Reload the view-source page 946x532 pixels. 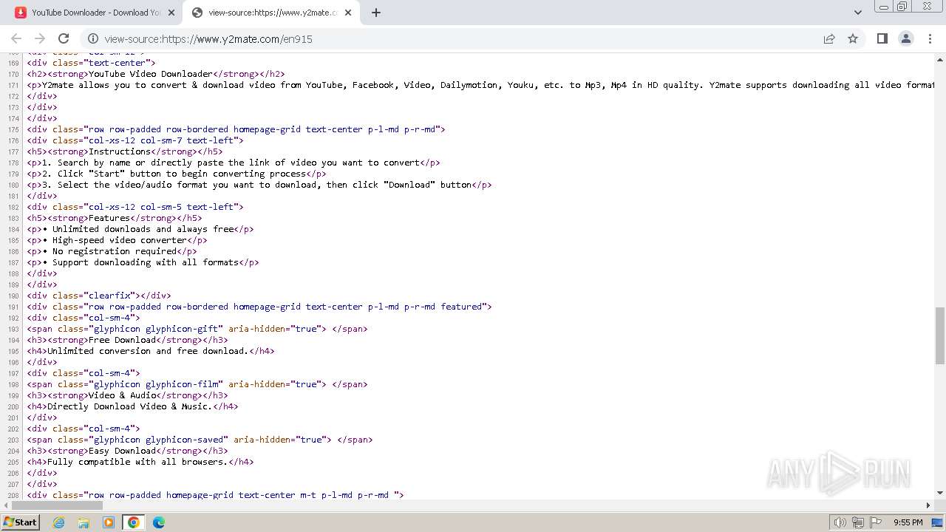coord(64,38)
